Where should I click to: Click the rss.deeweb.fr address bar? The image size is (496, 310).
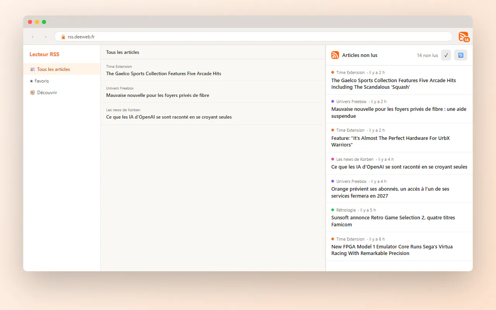[x=253, y=37]
